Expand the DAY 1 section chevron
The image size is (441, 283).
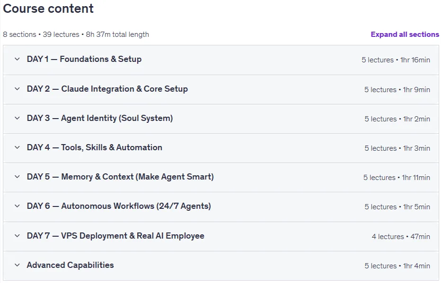coord(17,59)
